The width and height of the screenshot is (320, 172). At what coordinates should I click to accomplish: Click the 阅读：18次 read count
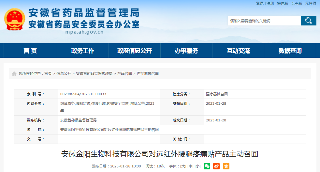[155, 166]
